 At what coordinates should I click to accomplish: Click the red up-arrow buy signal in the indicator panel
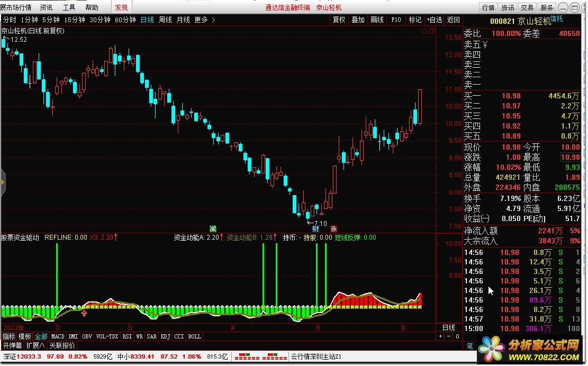[x=84, y=313]
